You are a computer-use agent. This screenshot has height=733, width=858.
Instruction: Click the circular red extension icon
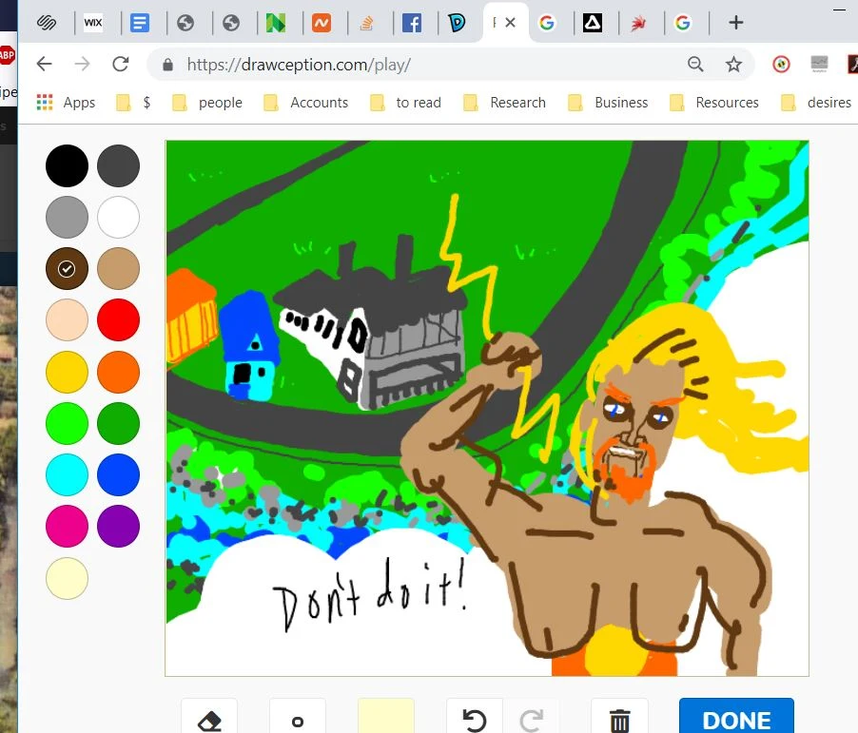781,65
